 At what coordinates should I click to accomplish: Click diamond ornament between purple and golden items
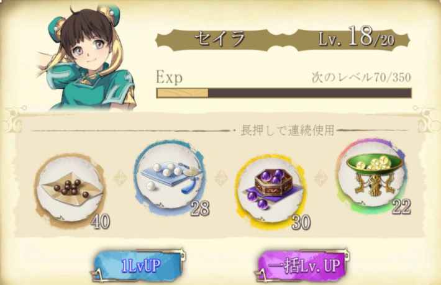(321, 178)
